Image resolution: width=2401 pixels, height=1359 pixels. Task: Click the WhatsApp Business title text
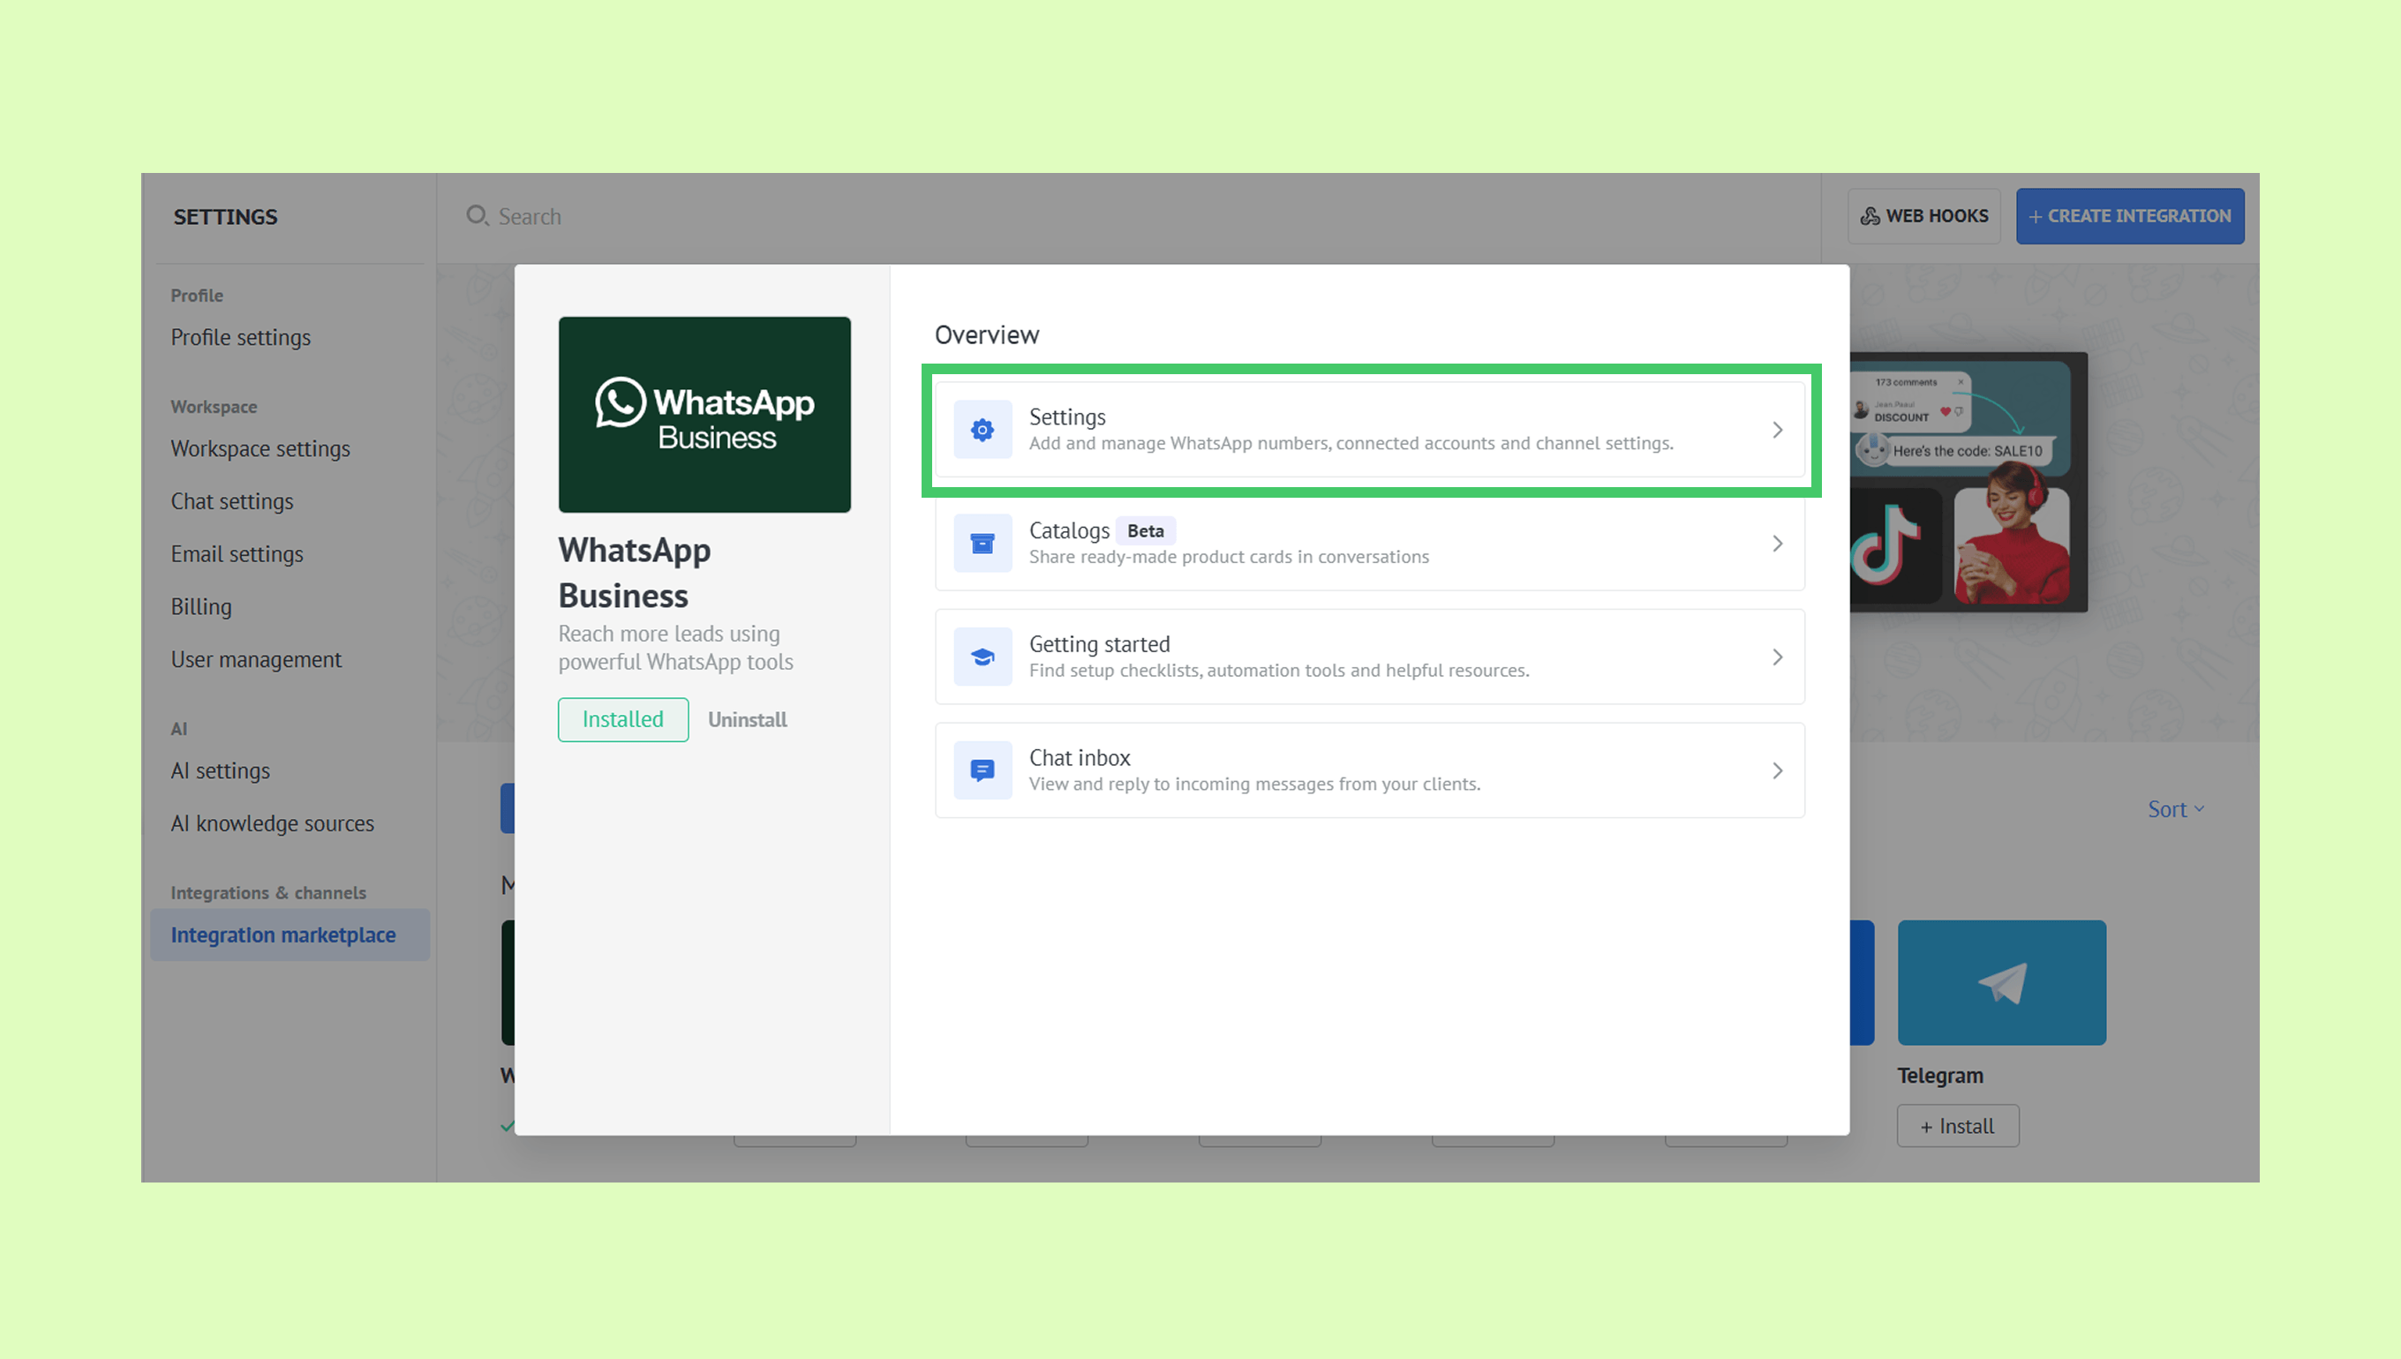[635, 572]
